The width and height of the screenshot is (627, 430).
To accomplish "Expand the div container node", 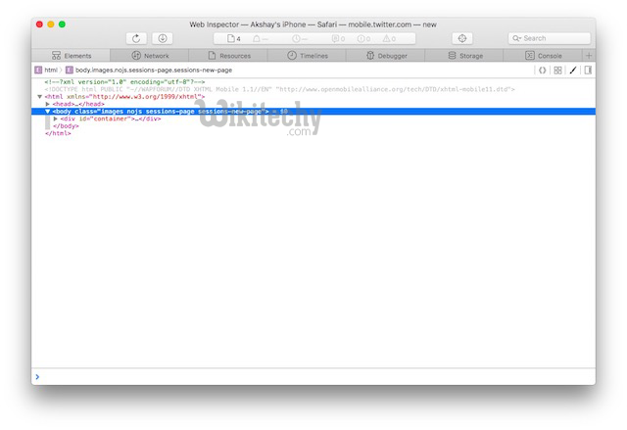I will (x=56, y=119).
